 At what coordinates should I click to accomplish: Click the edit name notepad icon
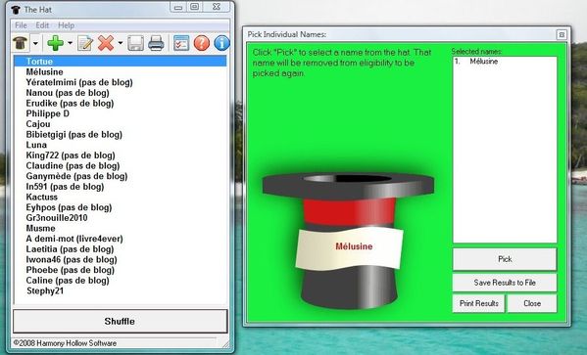[85, 43]
